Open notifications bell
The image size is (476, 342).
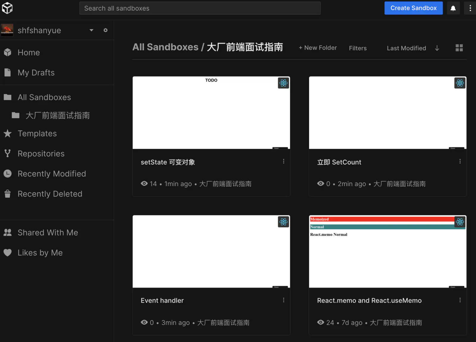453,8
